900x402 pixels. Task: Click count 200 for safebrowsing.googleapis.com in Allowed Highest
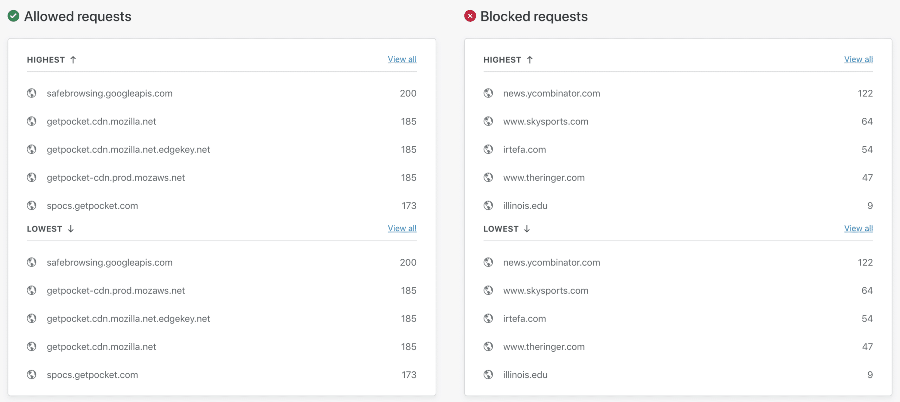pyautogui.click(x=408, y=93)
